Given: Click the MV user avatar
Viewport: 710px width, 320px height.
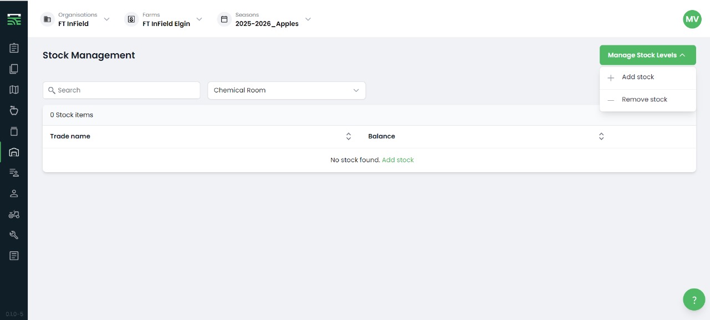Looking at the screenshot, I should 692,19.
